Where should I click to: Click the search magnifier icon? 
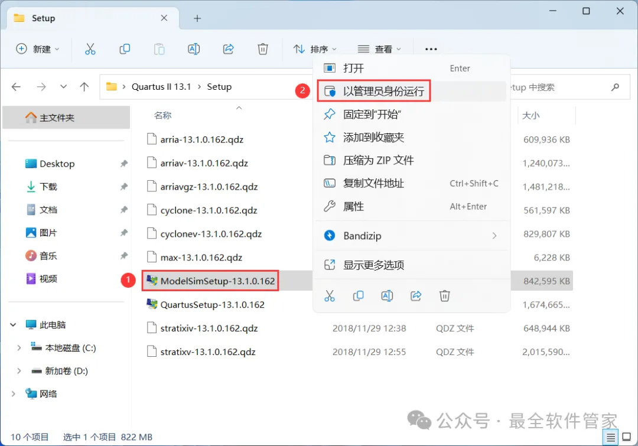(615, 87)
